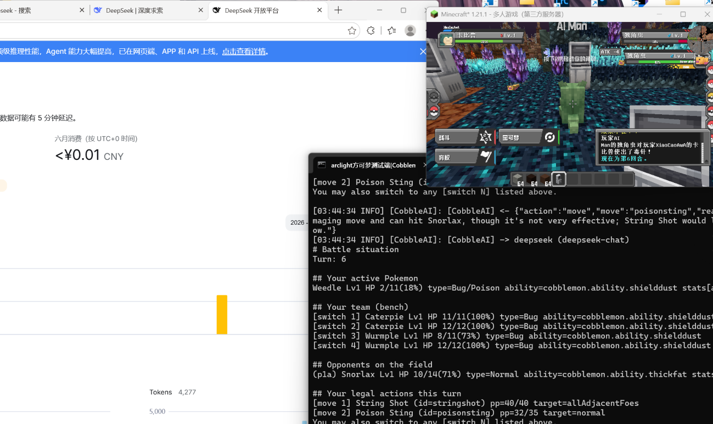Click the '[switch 2] Caterpie' console line
Screen dimensions: 713x424
pyautogui.click(x=513, y=326)
